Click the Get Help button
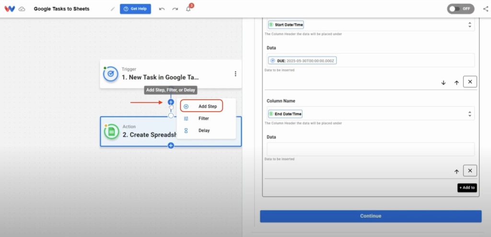Screen dimensions: 491x237 pyautogui.click(x=135, y=9)
